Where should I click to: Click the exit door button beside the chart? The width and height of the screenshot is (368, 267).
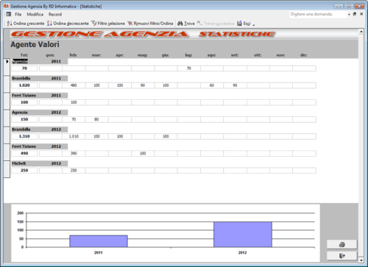(342, 256)
